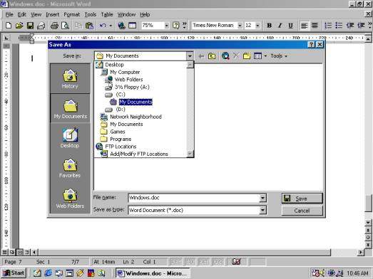Open the Format menu
Image resolution: width=373 pixels, height=279 pixels.
coord(72,15)
